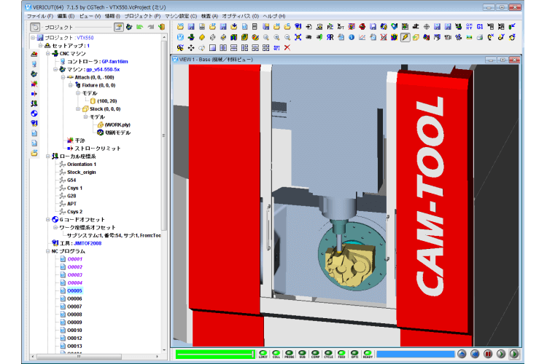Toggle the COLL status light
This screenshot has height=364, width=547.
[276, 354]
